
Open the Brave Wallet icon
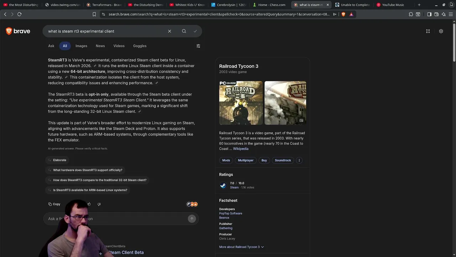click(x=436, y=14)
